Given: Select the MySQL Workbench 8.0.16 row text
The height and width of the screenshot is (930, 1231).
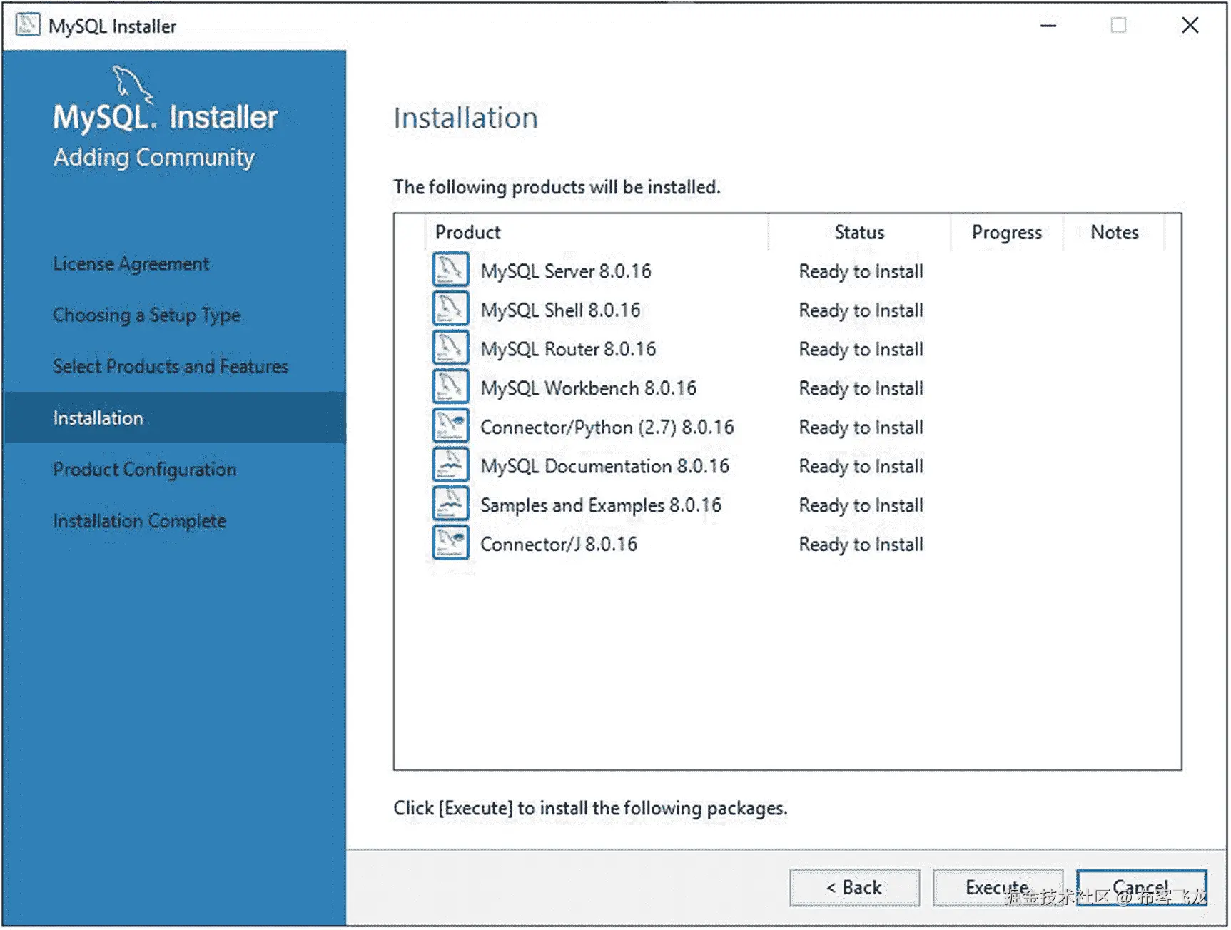Looking at the screenshot, I should 589,388.
